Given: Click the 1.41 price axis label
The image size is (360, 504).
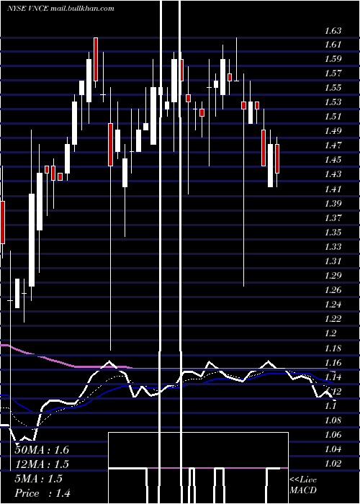Looking at the screenshot, I should 333,189.
